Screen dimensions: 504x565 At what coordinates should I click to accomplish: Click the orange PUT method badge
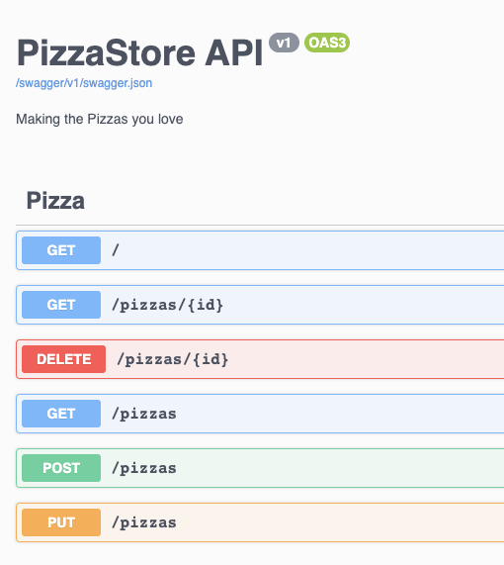tap(61, 522)
